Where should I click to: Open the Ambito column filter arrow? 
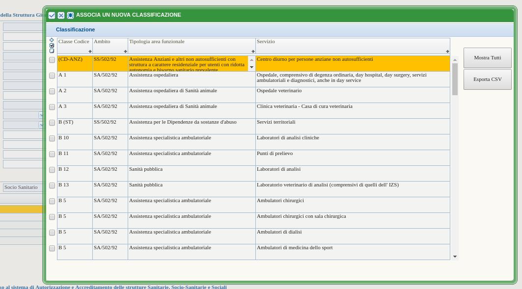(125, 52)
